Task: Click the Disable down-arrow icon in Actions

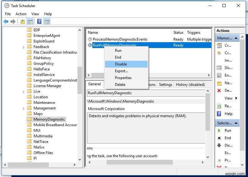Action: (219, 145)
